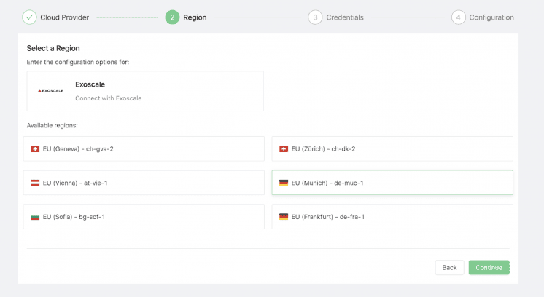The height and width of the screenshot is (297, 544).
Task: Select the EU (Zürich) ch-dk-2 option
Action: [x=392, y=148]
